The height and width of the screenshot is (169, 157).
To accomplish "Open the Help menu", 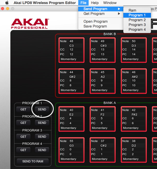I will (x=95, y=3).
